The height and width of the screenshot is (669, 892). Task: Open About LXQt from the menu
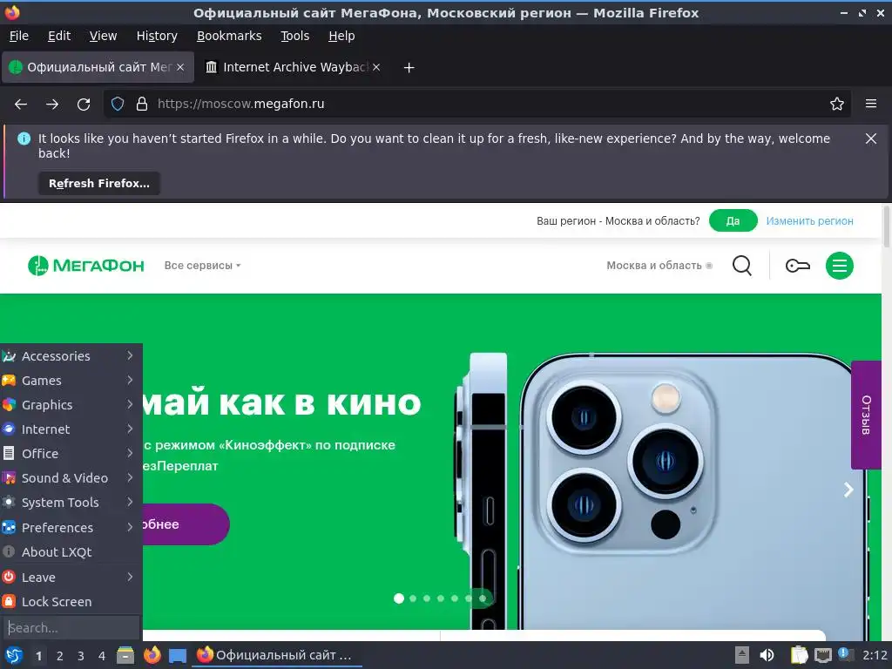[70, 552]
